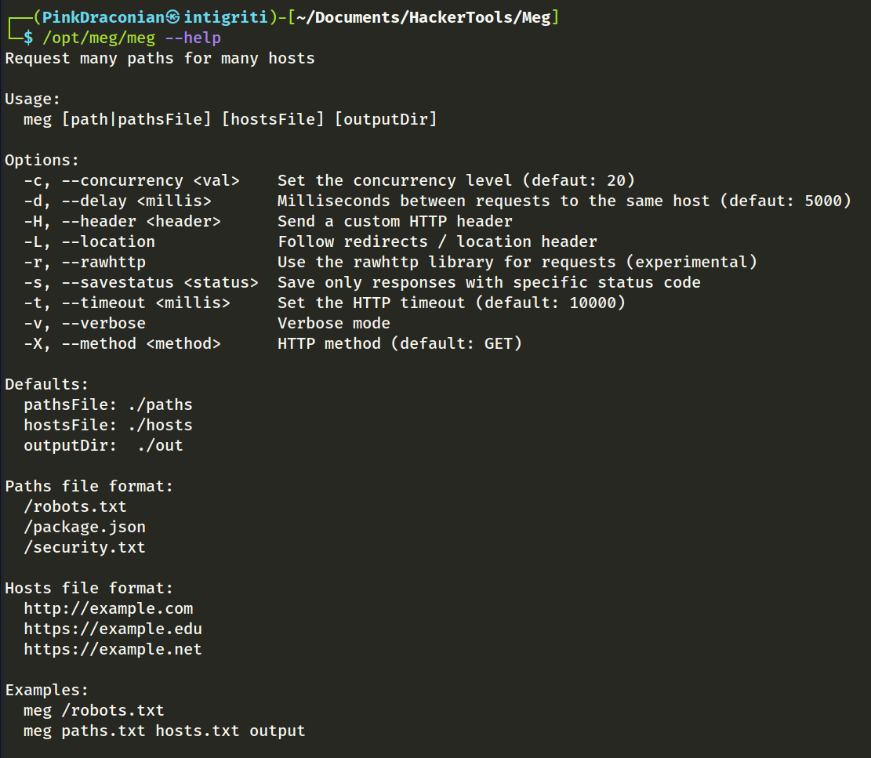Click the outputDir default ./out line
The height and width of the screenshot is (758, 871).
[103, 445]
